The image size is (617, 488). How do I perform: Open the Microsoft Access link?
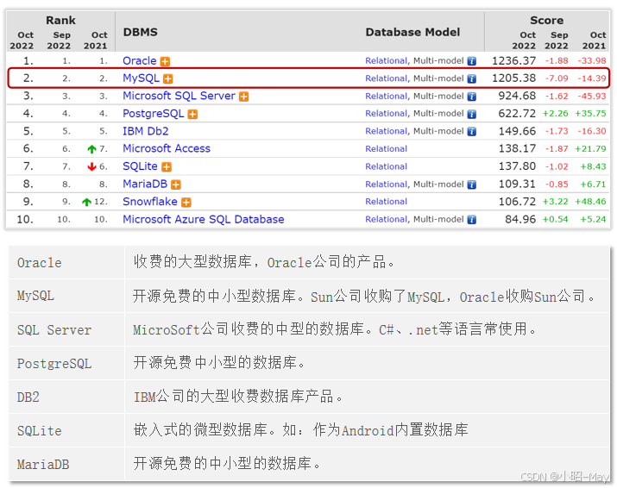point(167,148)
